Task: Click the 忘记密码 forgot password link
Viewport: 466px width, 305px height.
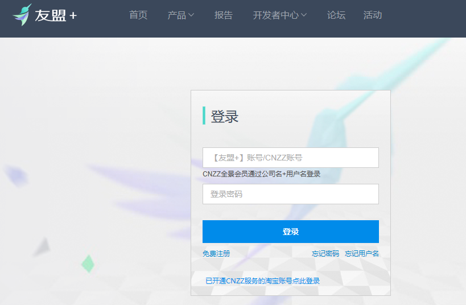Action: tap(325, 254)
